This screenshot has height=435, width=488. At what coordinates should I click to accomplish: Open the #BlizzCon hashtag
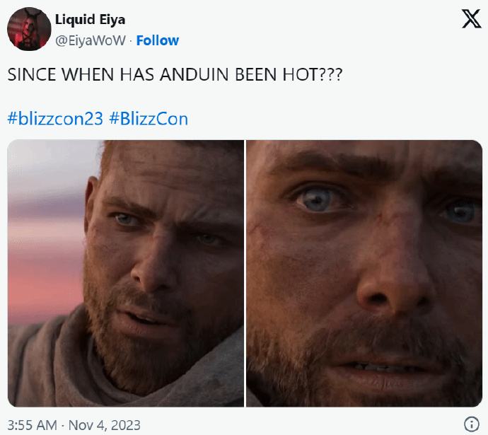tap(149, 118)
